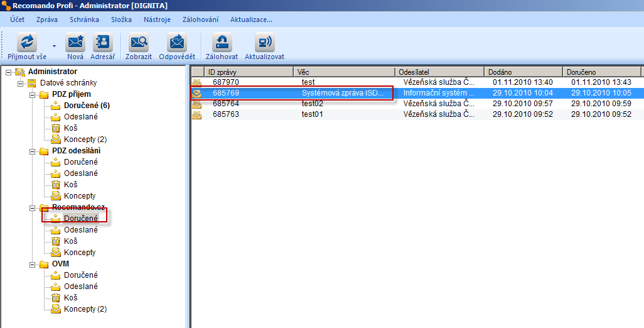This screenshot has height=328, width=644.
Task: Collapse the Recomando.cz folder
Action: click(33, 207)
